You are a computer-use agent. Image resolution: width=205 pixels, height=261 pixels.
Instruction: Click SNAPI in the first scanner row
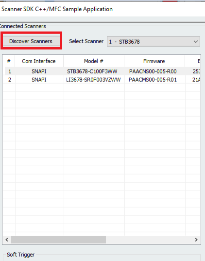39,71
